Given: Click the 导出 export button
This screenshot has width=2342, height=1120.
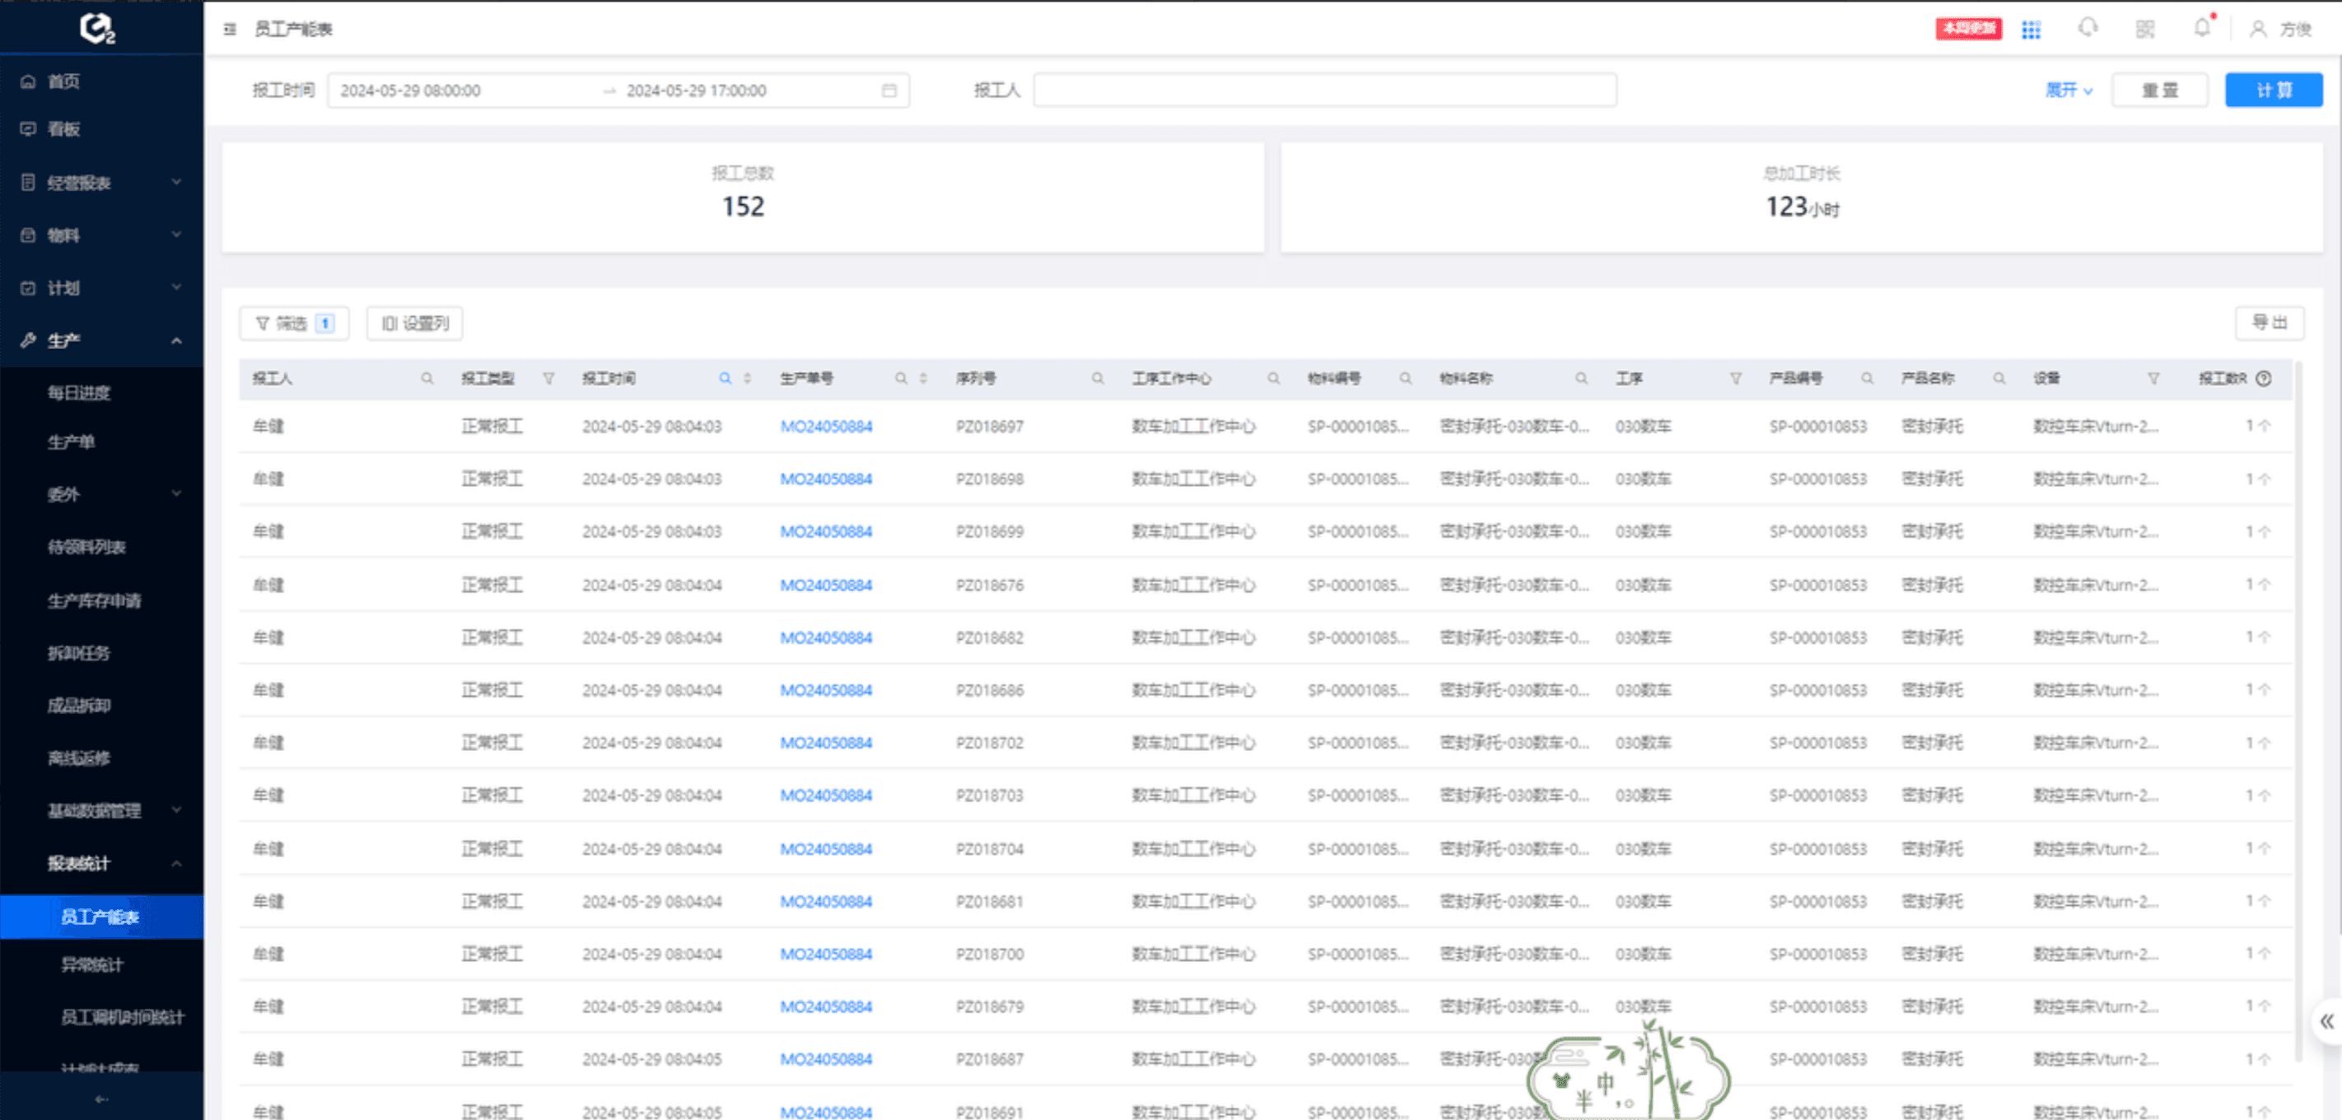Looking at the screenshot, I should (2270, 323).
